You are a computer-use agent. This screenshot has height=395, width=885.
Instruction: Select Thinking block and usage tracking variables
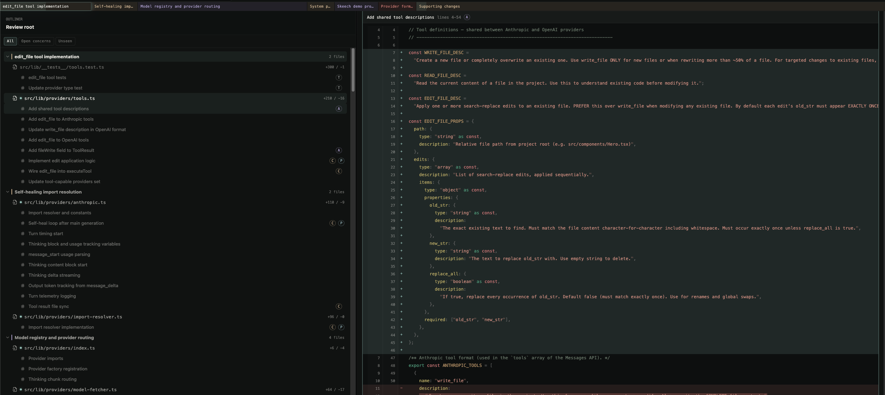tap(175, 244)
